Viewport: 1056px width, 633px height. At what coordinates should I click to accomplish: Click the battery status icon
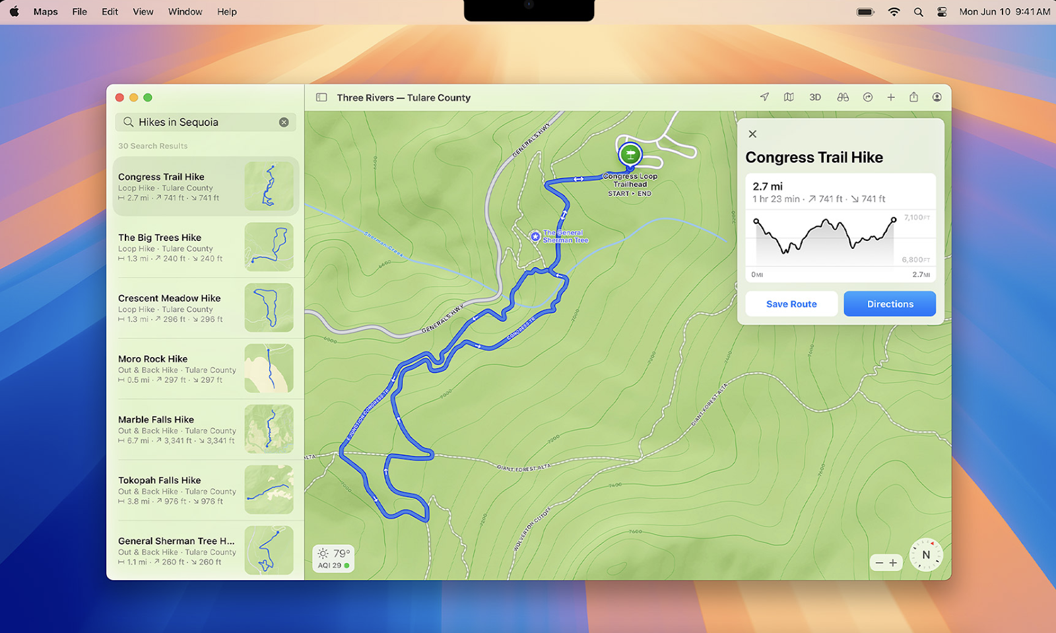[x=865, y=12]
